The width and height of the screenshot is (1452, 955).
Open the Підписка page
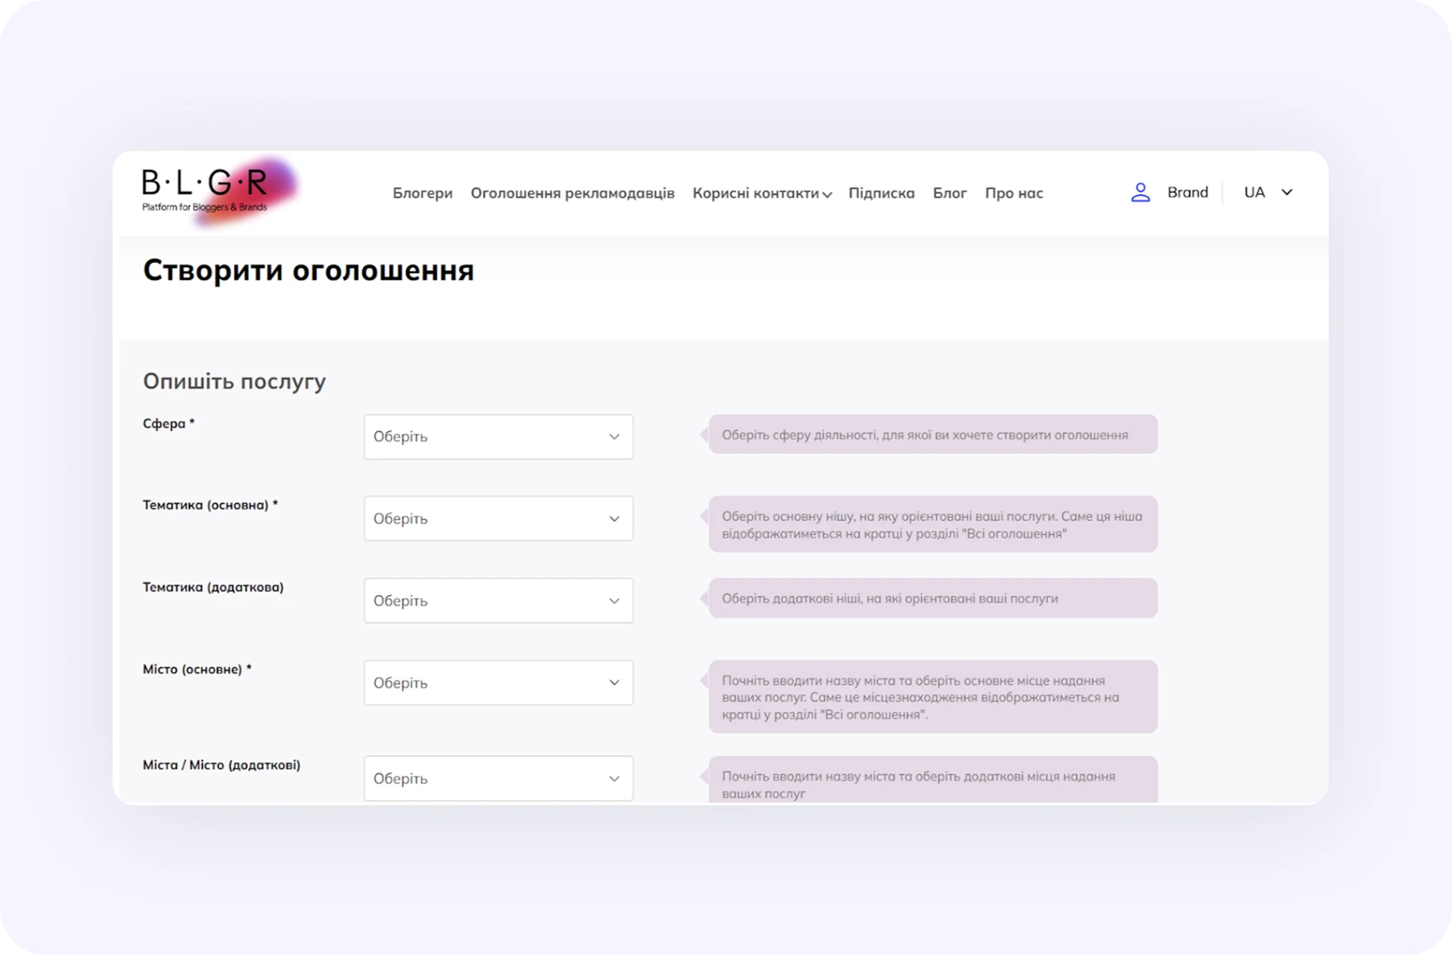(x=881, y=194)
